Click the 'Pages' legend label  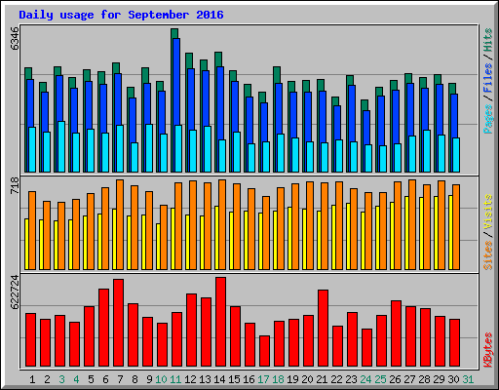(487, 119)
